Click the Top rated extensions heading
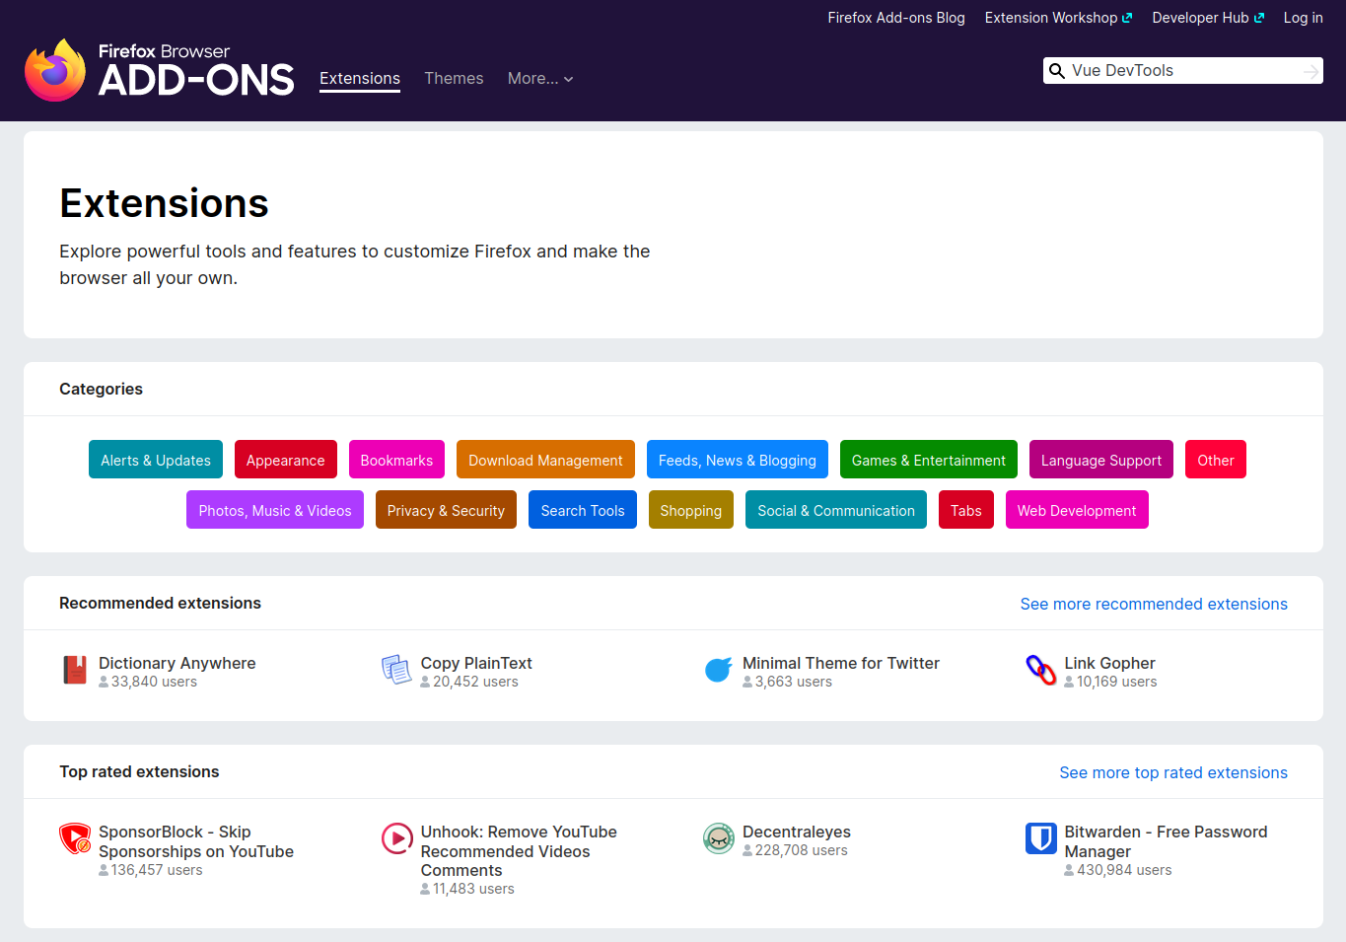Image resolution: width=1346 pixels, height=942 pixels. [139, 771]
